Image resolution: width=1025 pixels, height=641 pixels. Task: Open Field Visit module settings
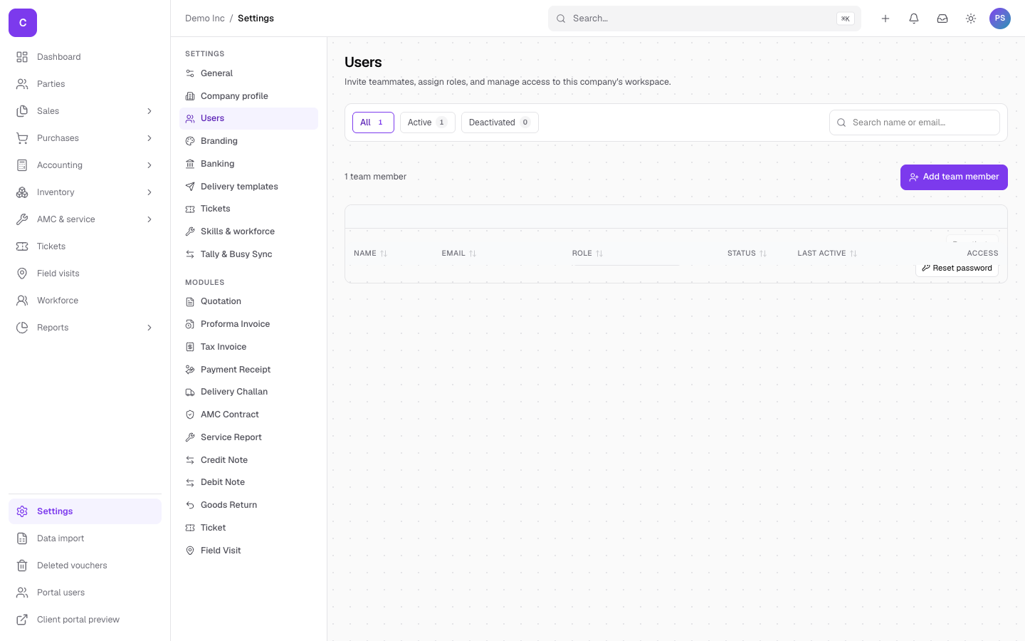pyautogui.click(x=248, y=551)
